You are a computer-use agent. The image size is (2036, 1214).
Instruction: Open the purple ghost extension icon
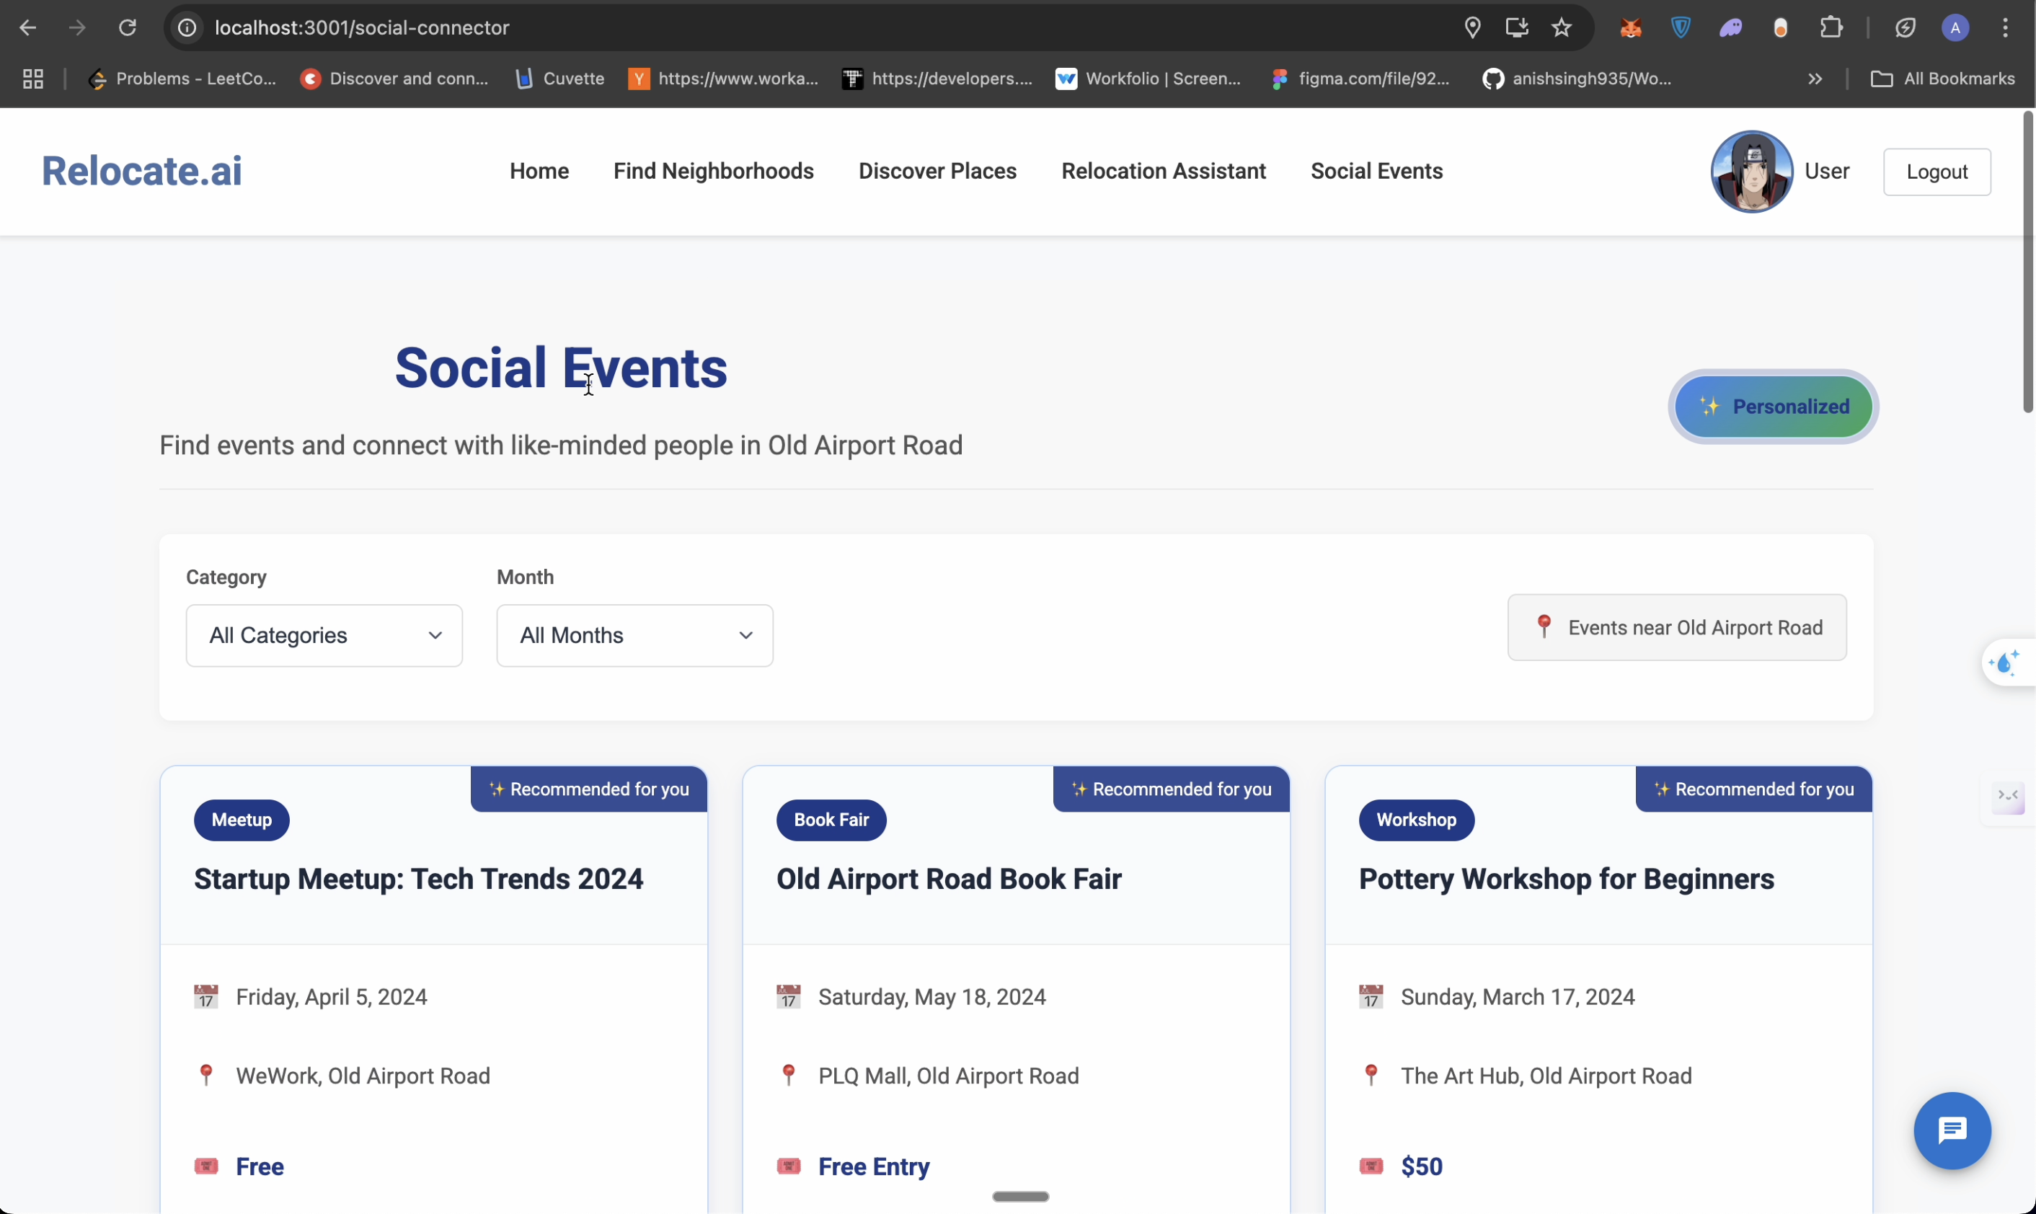pyautogui.click(x=1730, y=28)
